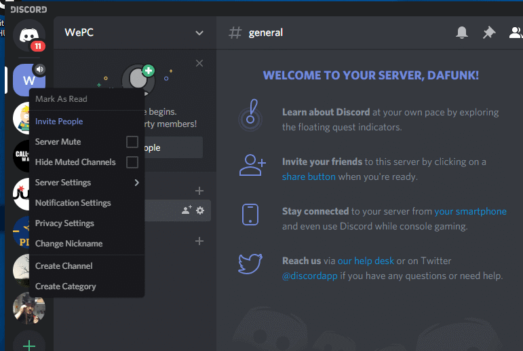The image size is (523, 351).
Task: Click the partially hidden invite people button
Action: click(x=174, y=147)
